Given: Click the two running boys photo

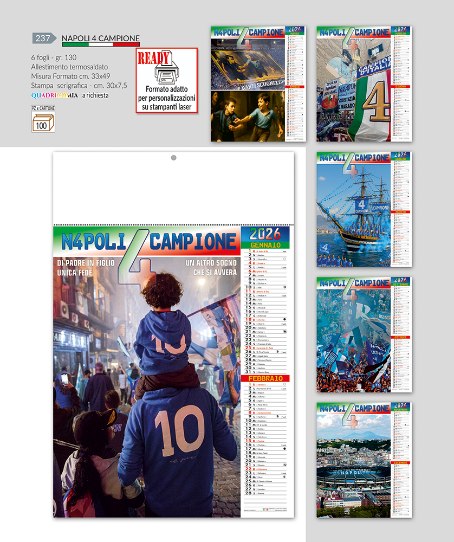Looking at the screenshot, I should pos(248,116).
